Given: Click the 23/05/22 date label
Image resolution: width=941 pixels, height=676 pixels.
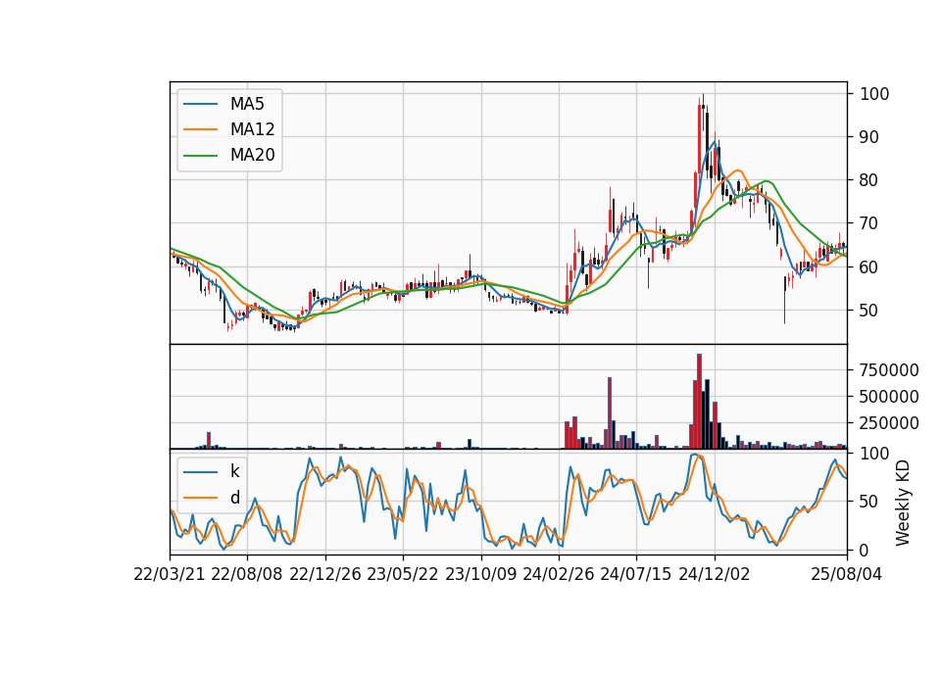Looking at the screenshot, I should coord(403,574).
